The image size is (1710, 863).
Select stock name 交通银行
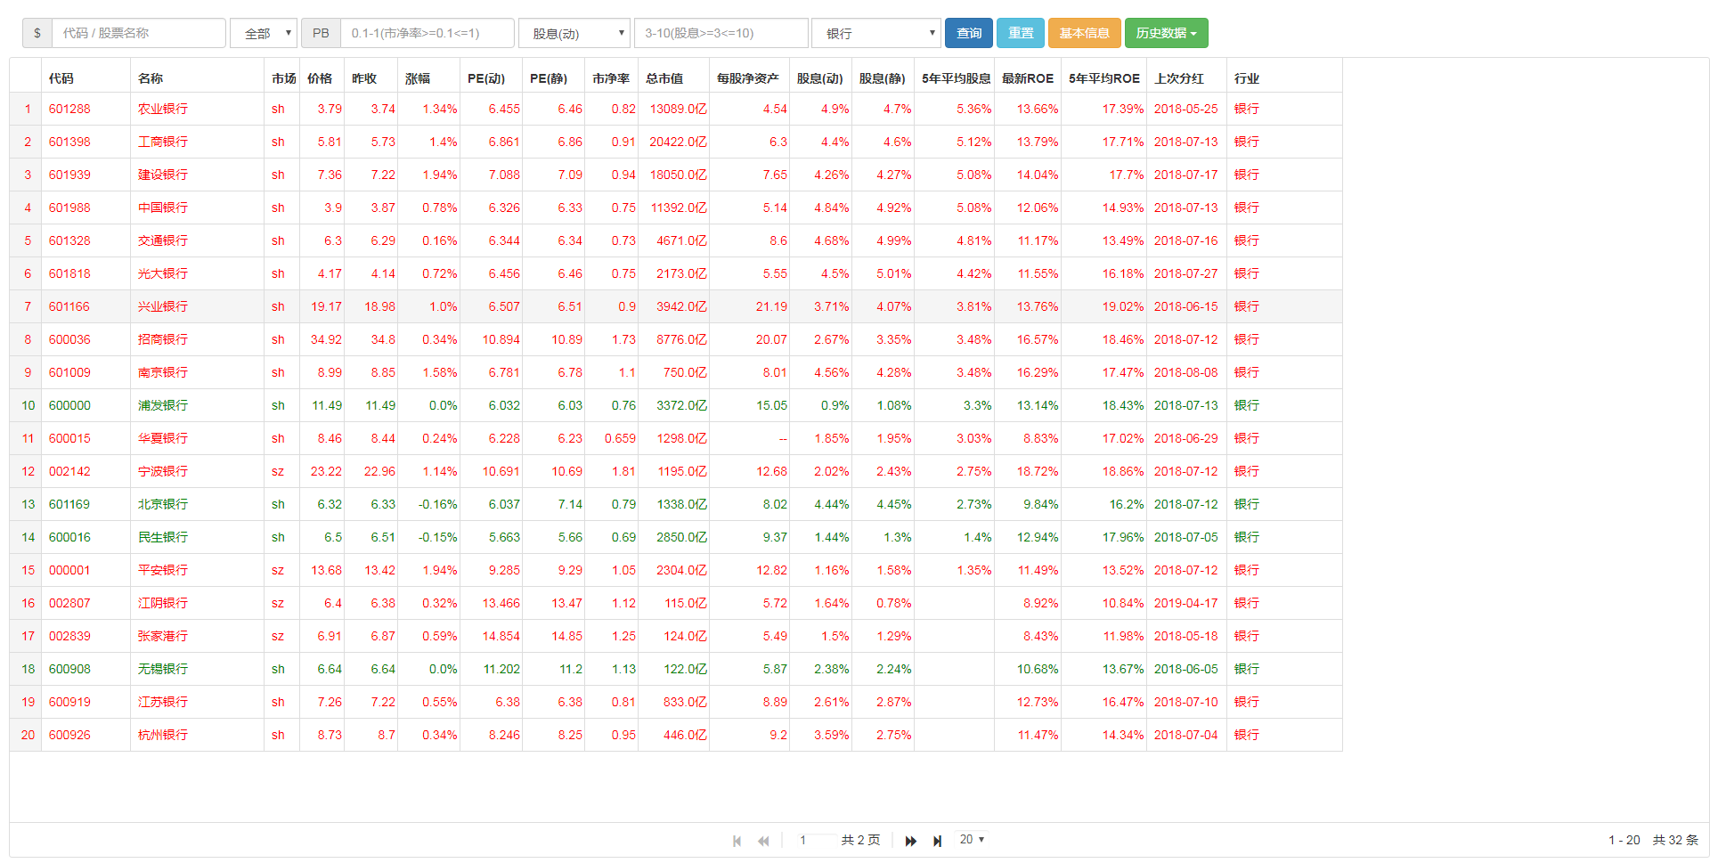coord(163,240)
